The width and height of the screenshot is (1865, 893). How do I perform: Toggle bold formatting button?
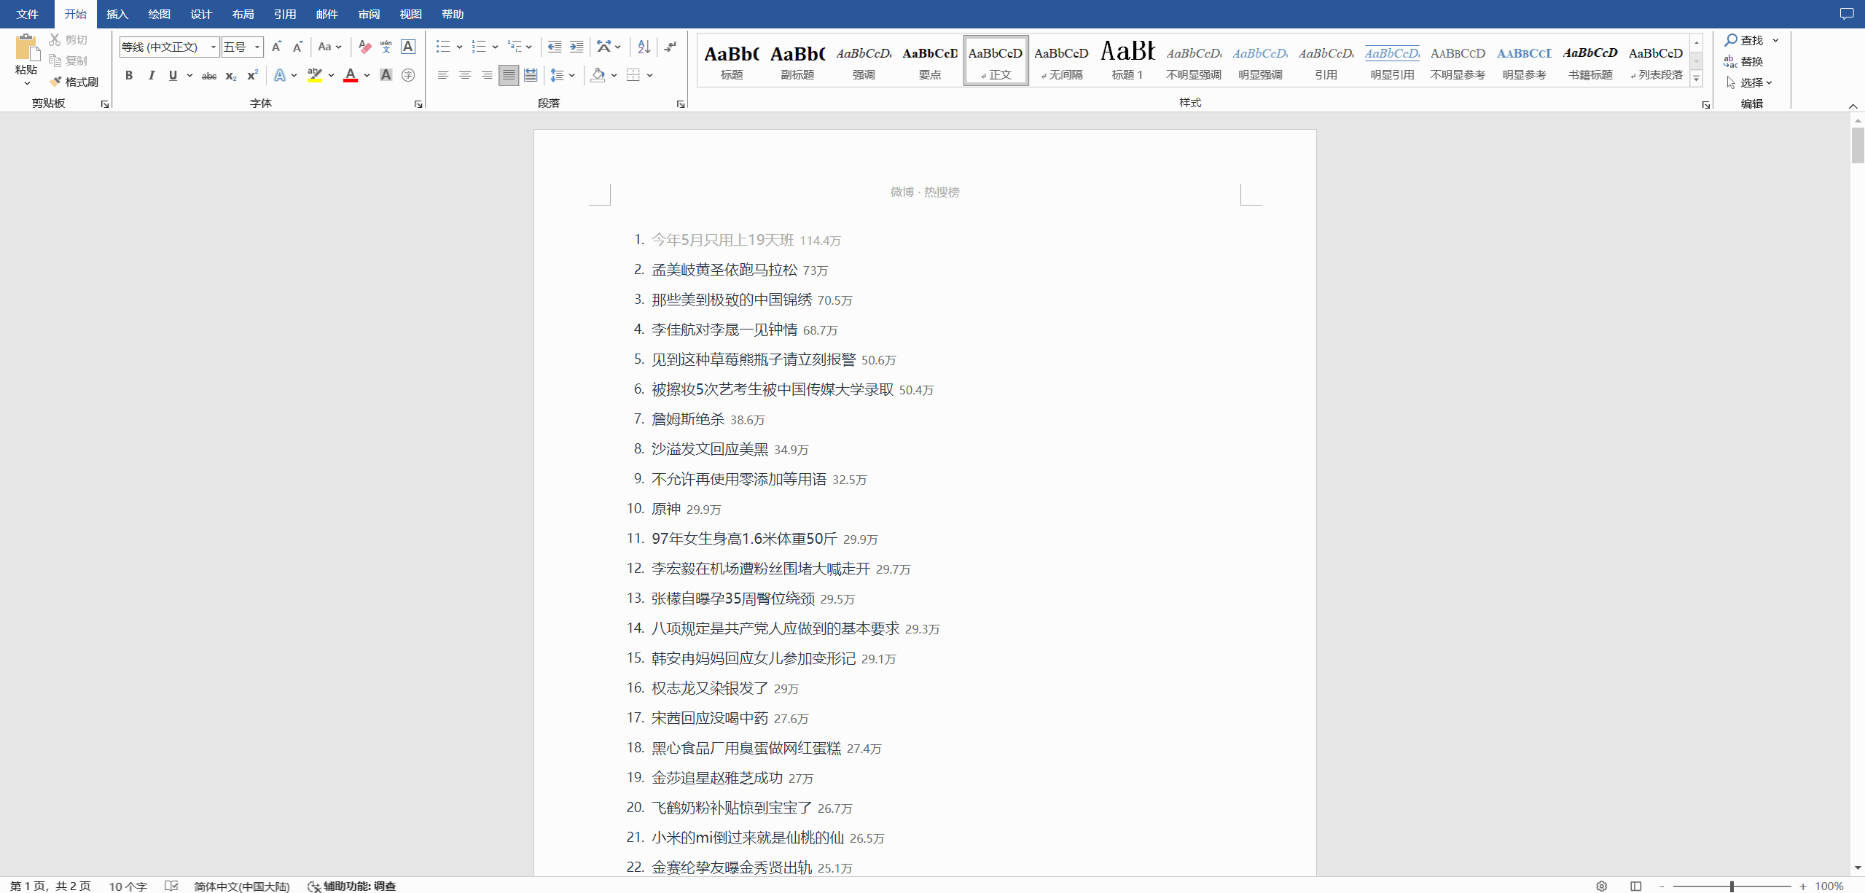click(129, 75)
